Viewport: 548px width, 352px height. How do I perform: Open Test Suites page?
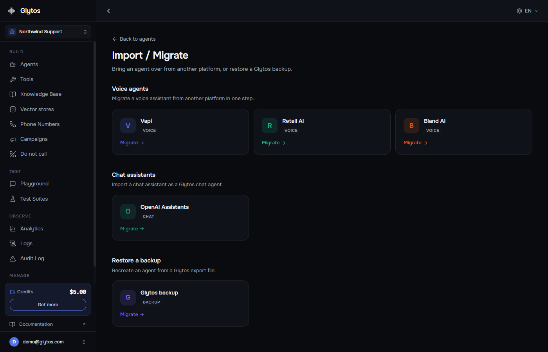(48, 199)
